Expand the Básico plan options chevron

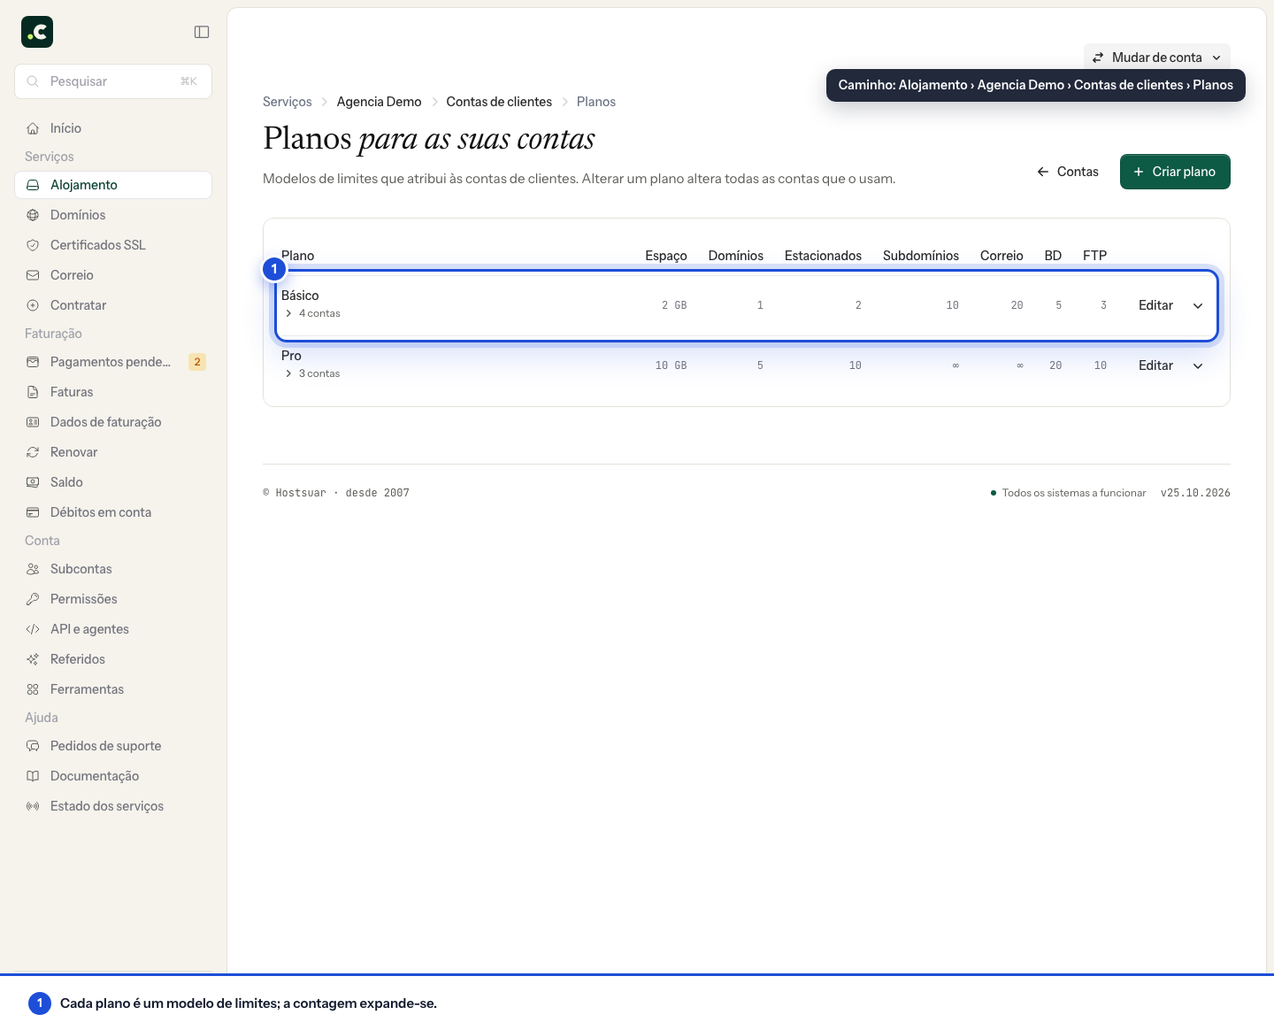click(x=1198, y=305)
